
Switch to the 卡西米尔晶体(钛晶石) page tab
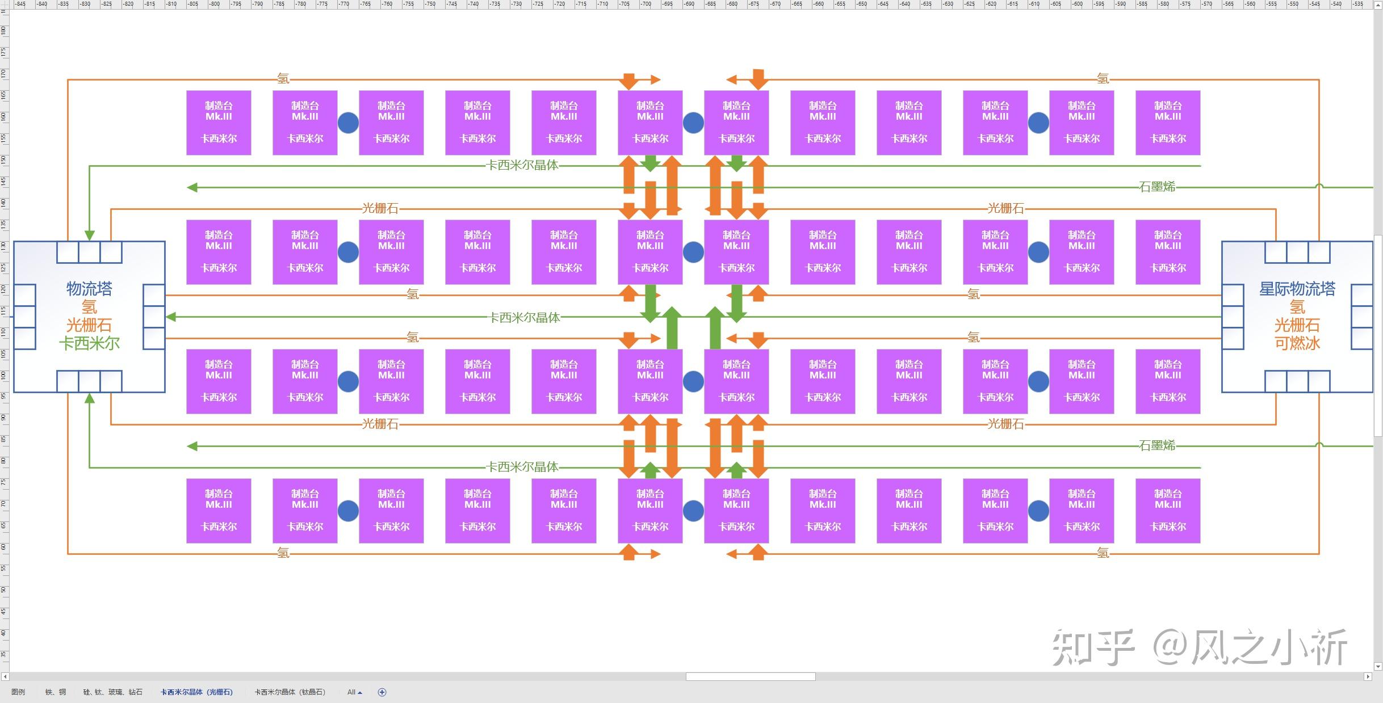tap(290, 692)
